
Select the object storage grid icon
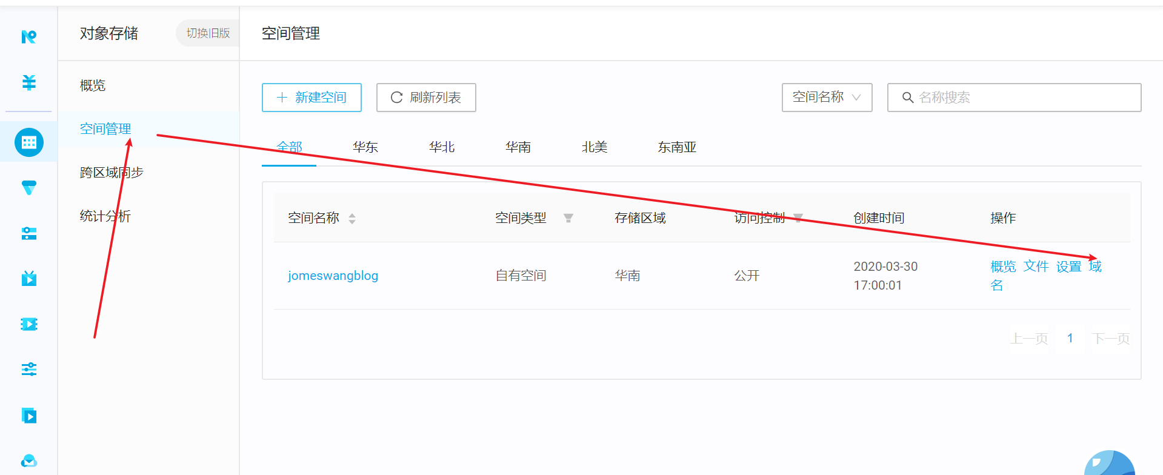[29, 142]
